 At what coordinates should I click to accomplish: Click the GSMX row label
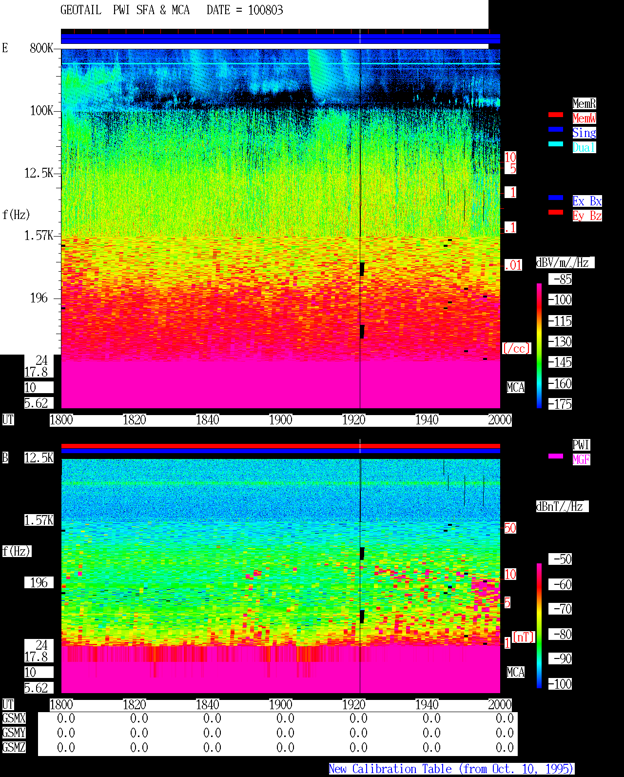click(x=14, y=718)
